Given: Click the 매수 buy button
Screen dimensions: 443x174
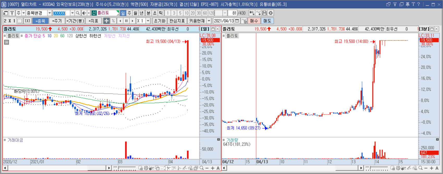Looking at the screenshot, I should pos(254,21).
